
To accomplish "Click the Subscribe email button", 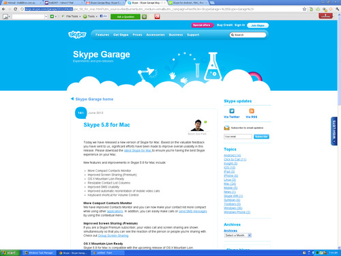I will click(261, 137).
